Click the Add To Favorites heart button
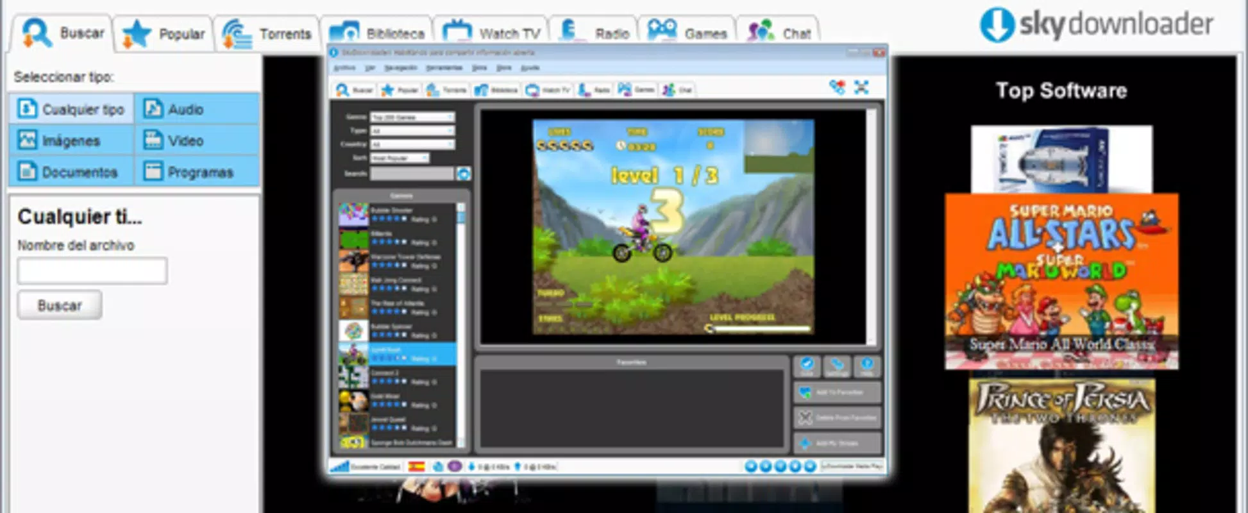The width and height of the screenshot is (1248, 513). pos(837,392)
